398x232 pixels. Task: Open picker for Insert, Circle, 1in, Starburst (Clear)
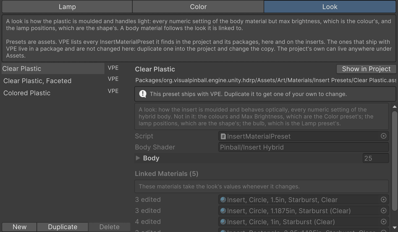[383, 222]
